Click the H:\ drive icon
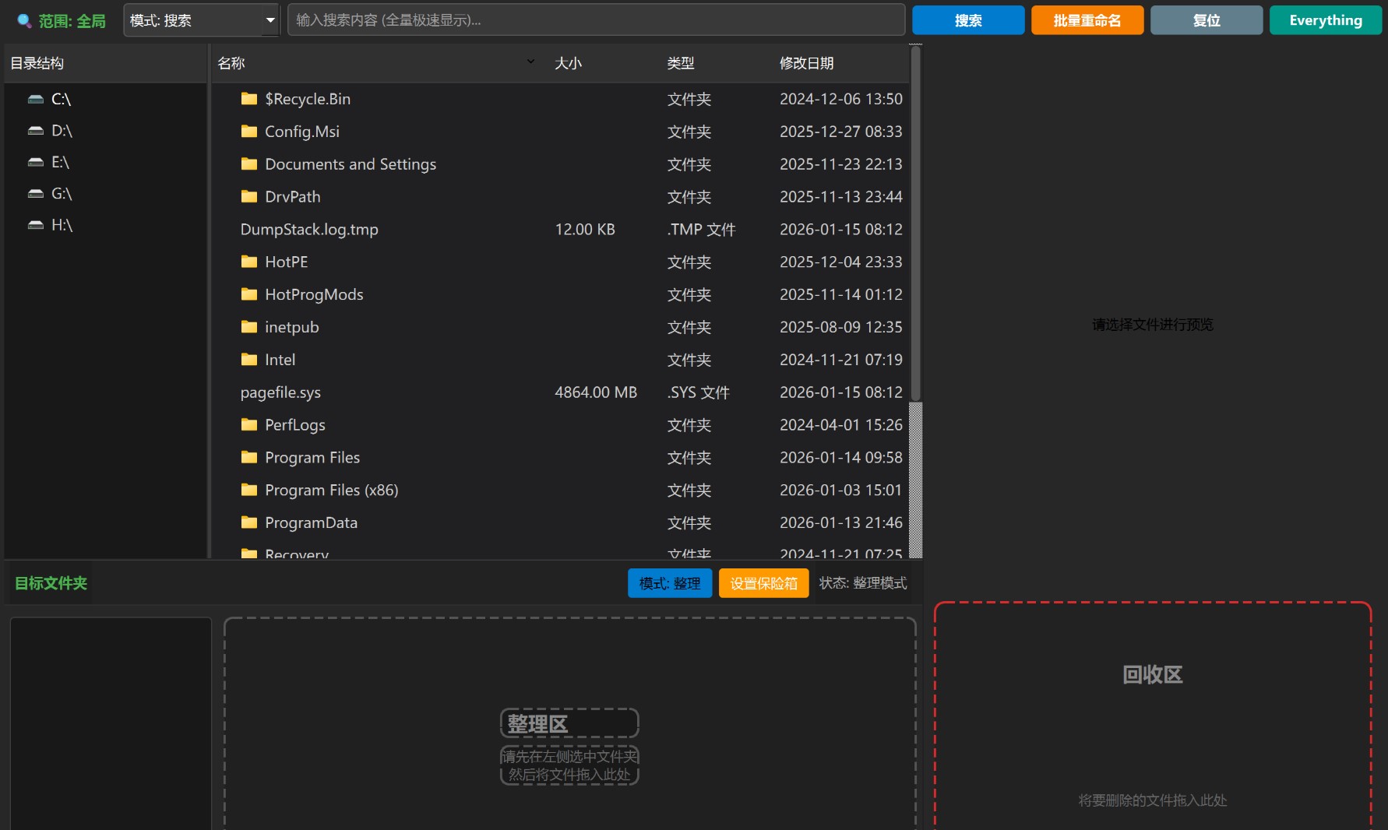 (x=36, y=225)
